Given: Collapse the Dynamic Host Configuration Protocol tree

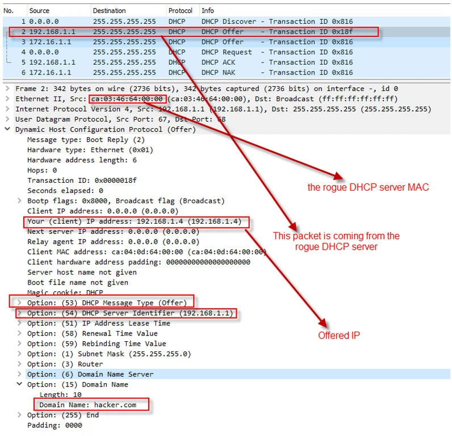Looking at the screenshot, I should [7, 129].
